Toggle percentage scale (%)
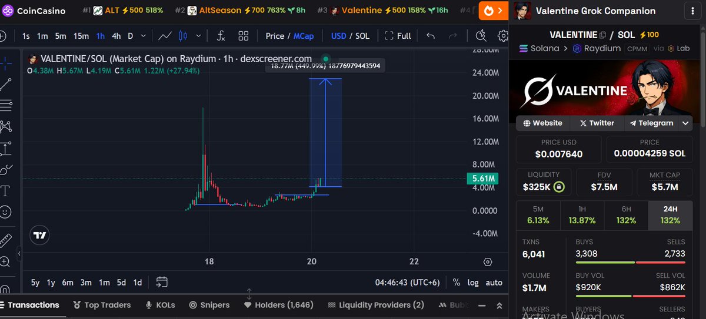 click(457, 283)
